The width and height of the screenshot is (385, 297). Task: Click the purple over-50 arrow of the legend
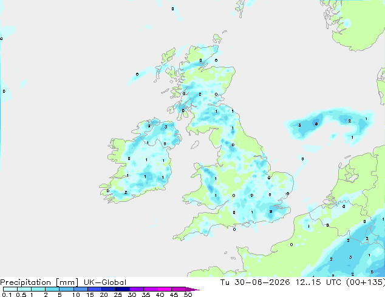(x=192, y=289)
